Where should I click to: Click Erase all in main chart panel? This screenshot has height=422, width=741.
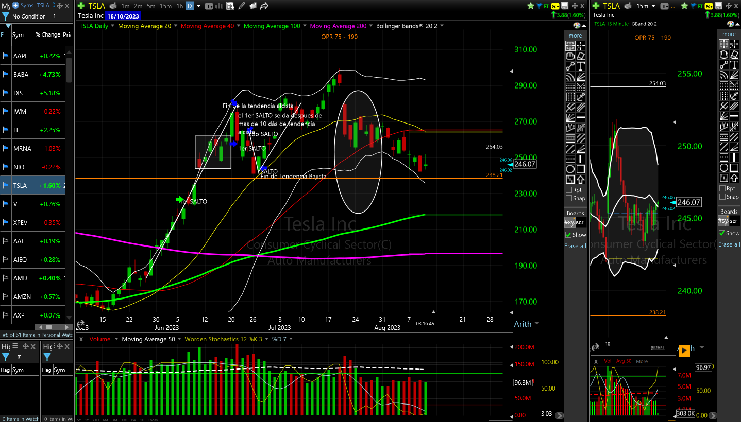[x=575, y=246]
